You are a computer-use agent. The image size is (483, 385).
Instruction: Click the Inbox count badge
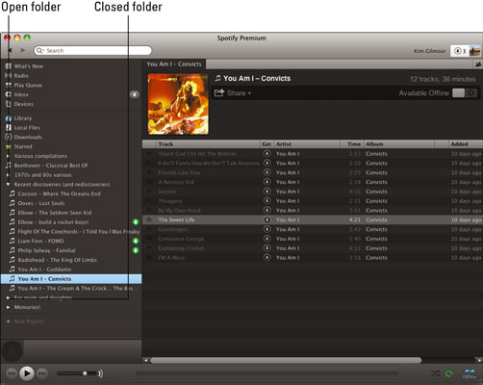coord(135,94)
